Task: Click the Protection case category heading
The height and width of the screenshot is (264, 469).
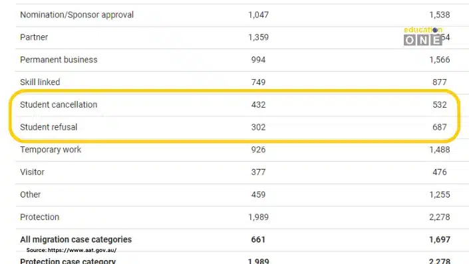Action: (68, 261)
